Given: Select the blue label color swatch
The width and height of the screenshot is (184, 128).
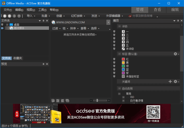Looking at the screenshot, I should pyautogui.click(x=123, y=70).
